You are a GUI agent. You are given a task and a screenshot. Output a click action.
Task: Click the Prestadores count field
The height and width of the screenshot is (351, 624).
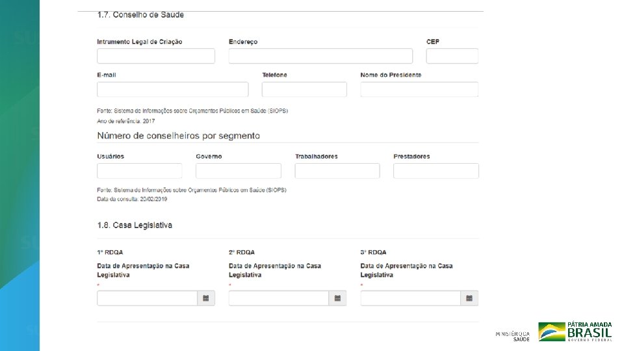pyautogui.click(x=436, y=171)
